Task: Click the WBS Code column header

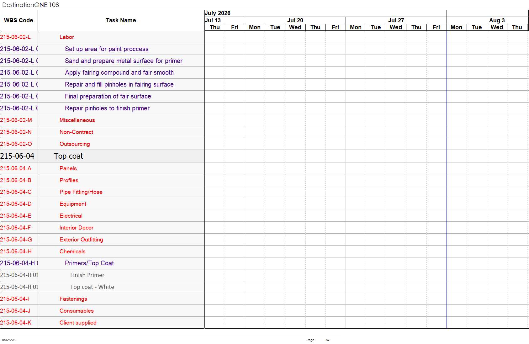Action: 19,20
